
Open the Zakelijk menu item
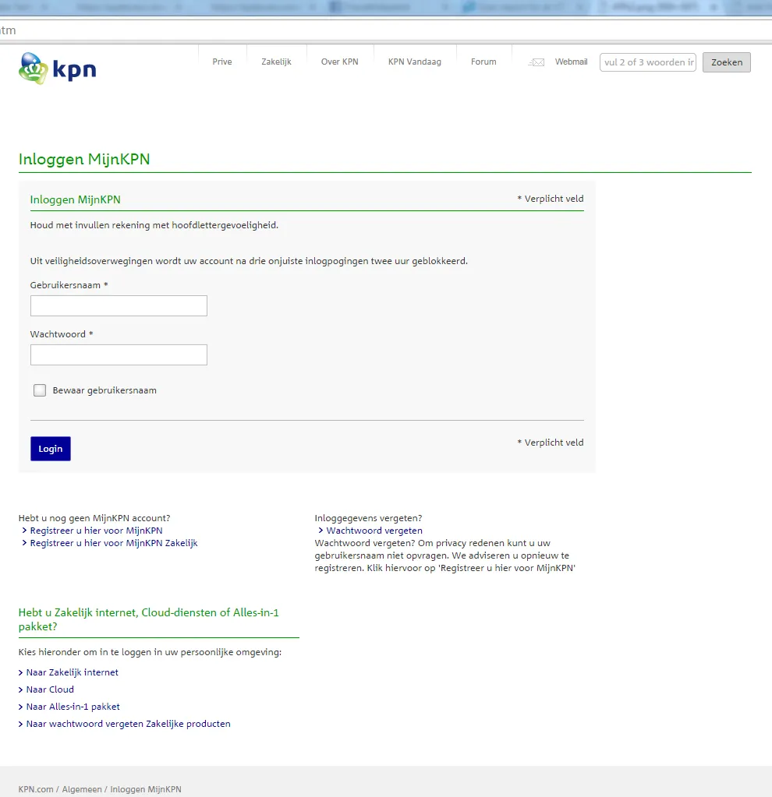(276, 62)
